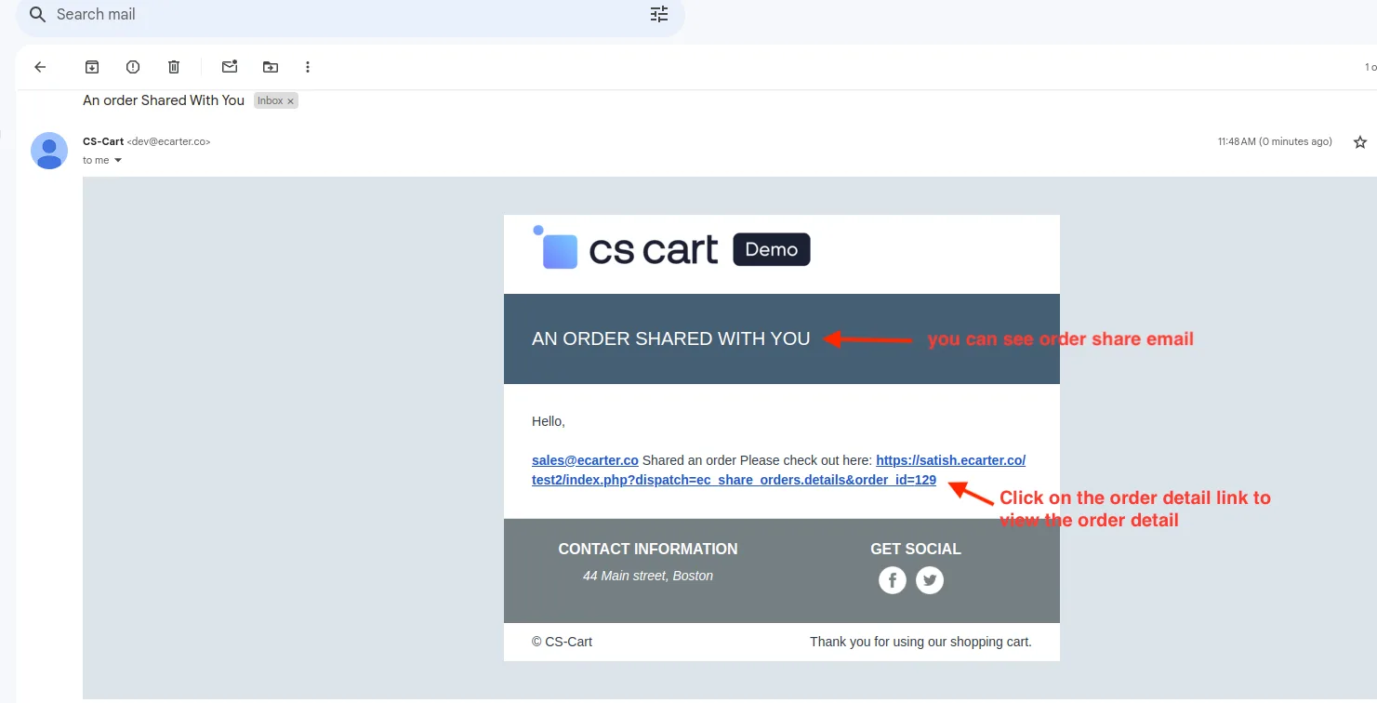The image size is (1377, 703).
Task: Open the sales@ecarter.co email link
Action: pyautogui.click(x=585, y=460)
